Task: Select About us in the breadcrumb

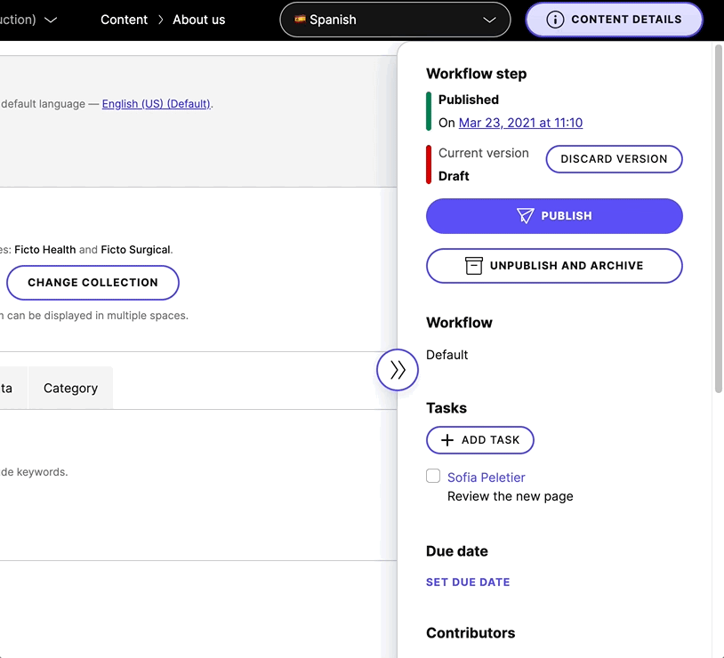Action: 198,20
